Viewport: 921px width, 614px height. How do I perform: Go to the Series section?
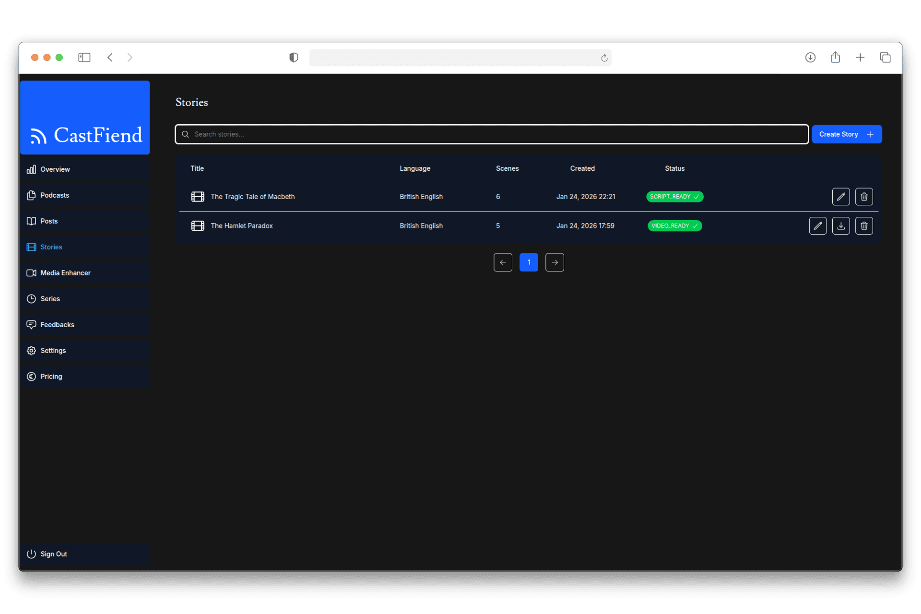(x=85, y=299)
